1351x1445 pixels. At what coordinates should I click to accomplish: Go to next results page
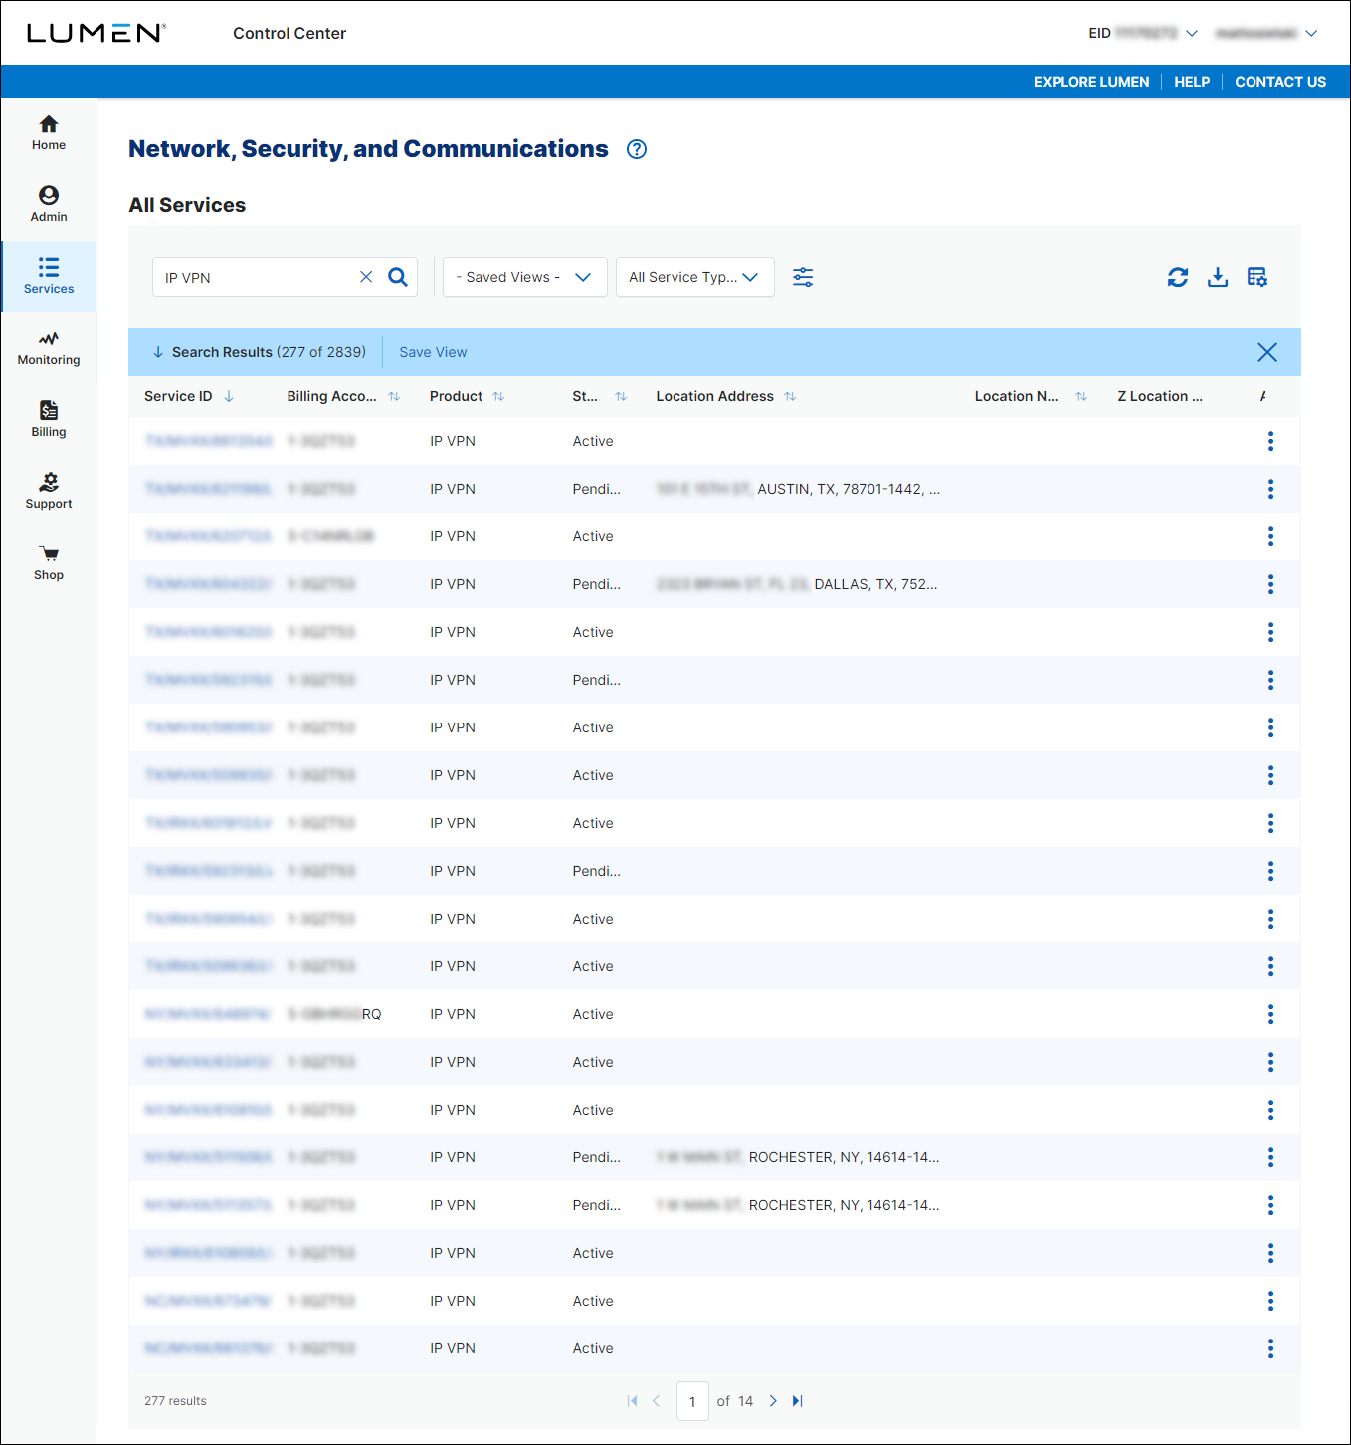click(x=773, y=1401)
